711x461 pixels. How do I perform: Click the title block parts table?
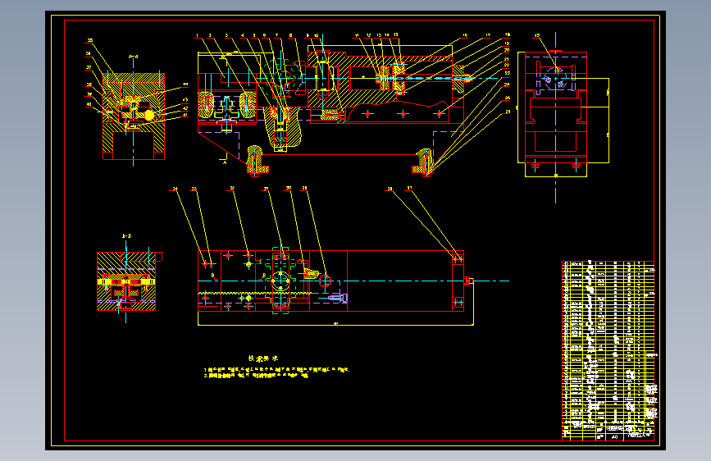click(608, 351)
